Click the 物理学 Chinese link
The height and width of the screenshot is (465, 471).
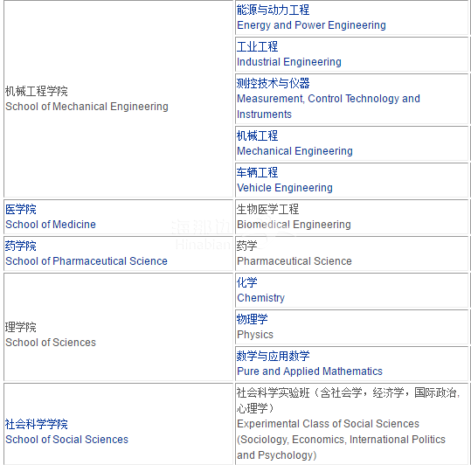tap(252, 319)
